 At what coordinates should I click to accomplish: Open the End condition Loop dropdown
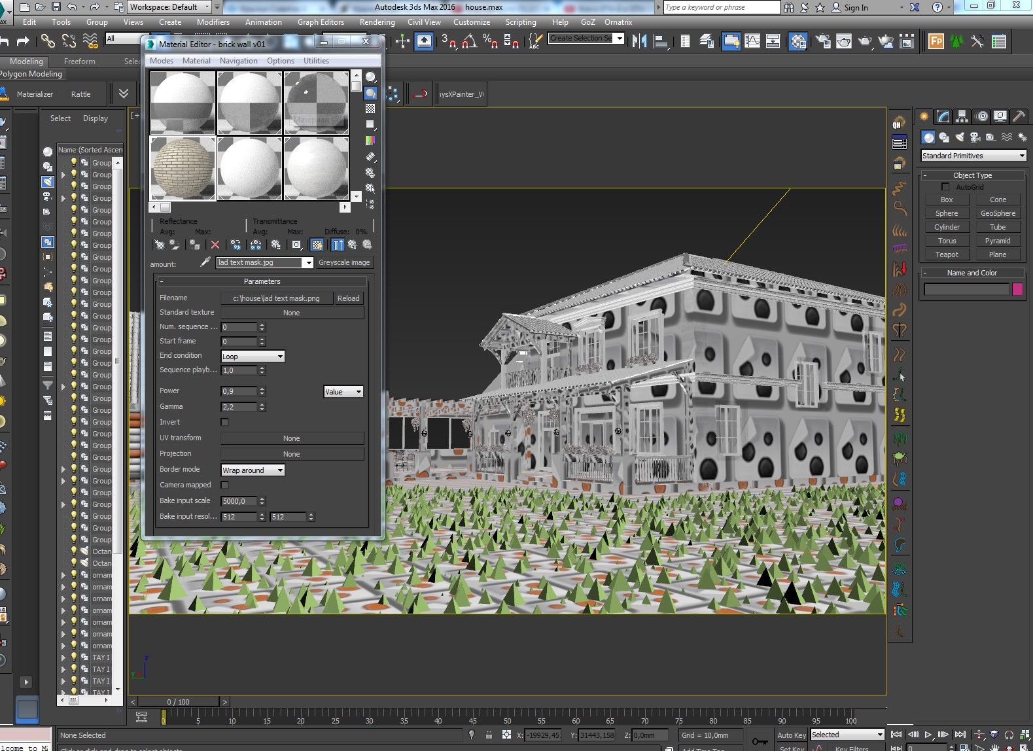click(x=253, y=357)
